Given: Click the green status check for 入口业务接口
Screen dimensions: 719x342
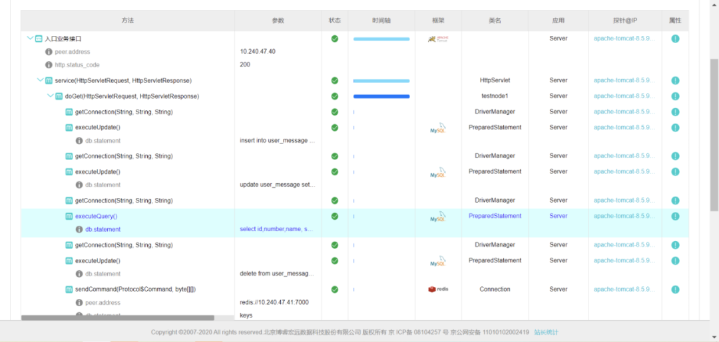Looking at the screenshot, I should [x=335, y=39].
